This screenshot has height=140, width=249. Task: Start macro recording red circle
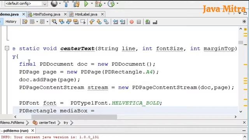click(132, 22)
